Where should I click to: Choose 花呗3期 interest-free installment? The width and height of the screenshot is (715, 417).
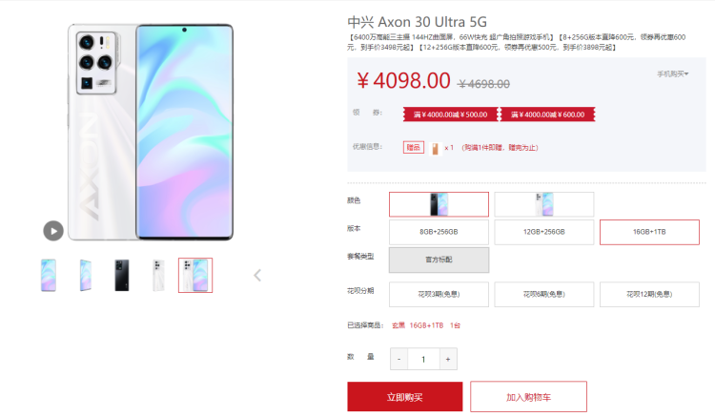[x=439, y=294]
